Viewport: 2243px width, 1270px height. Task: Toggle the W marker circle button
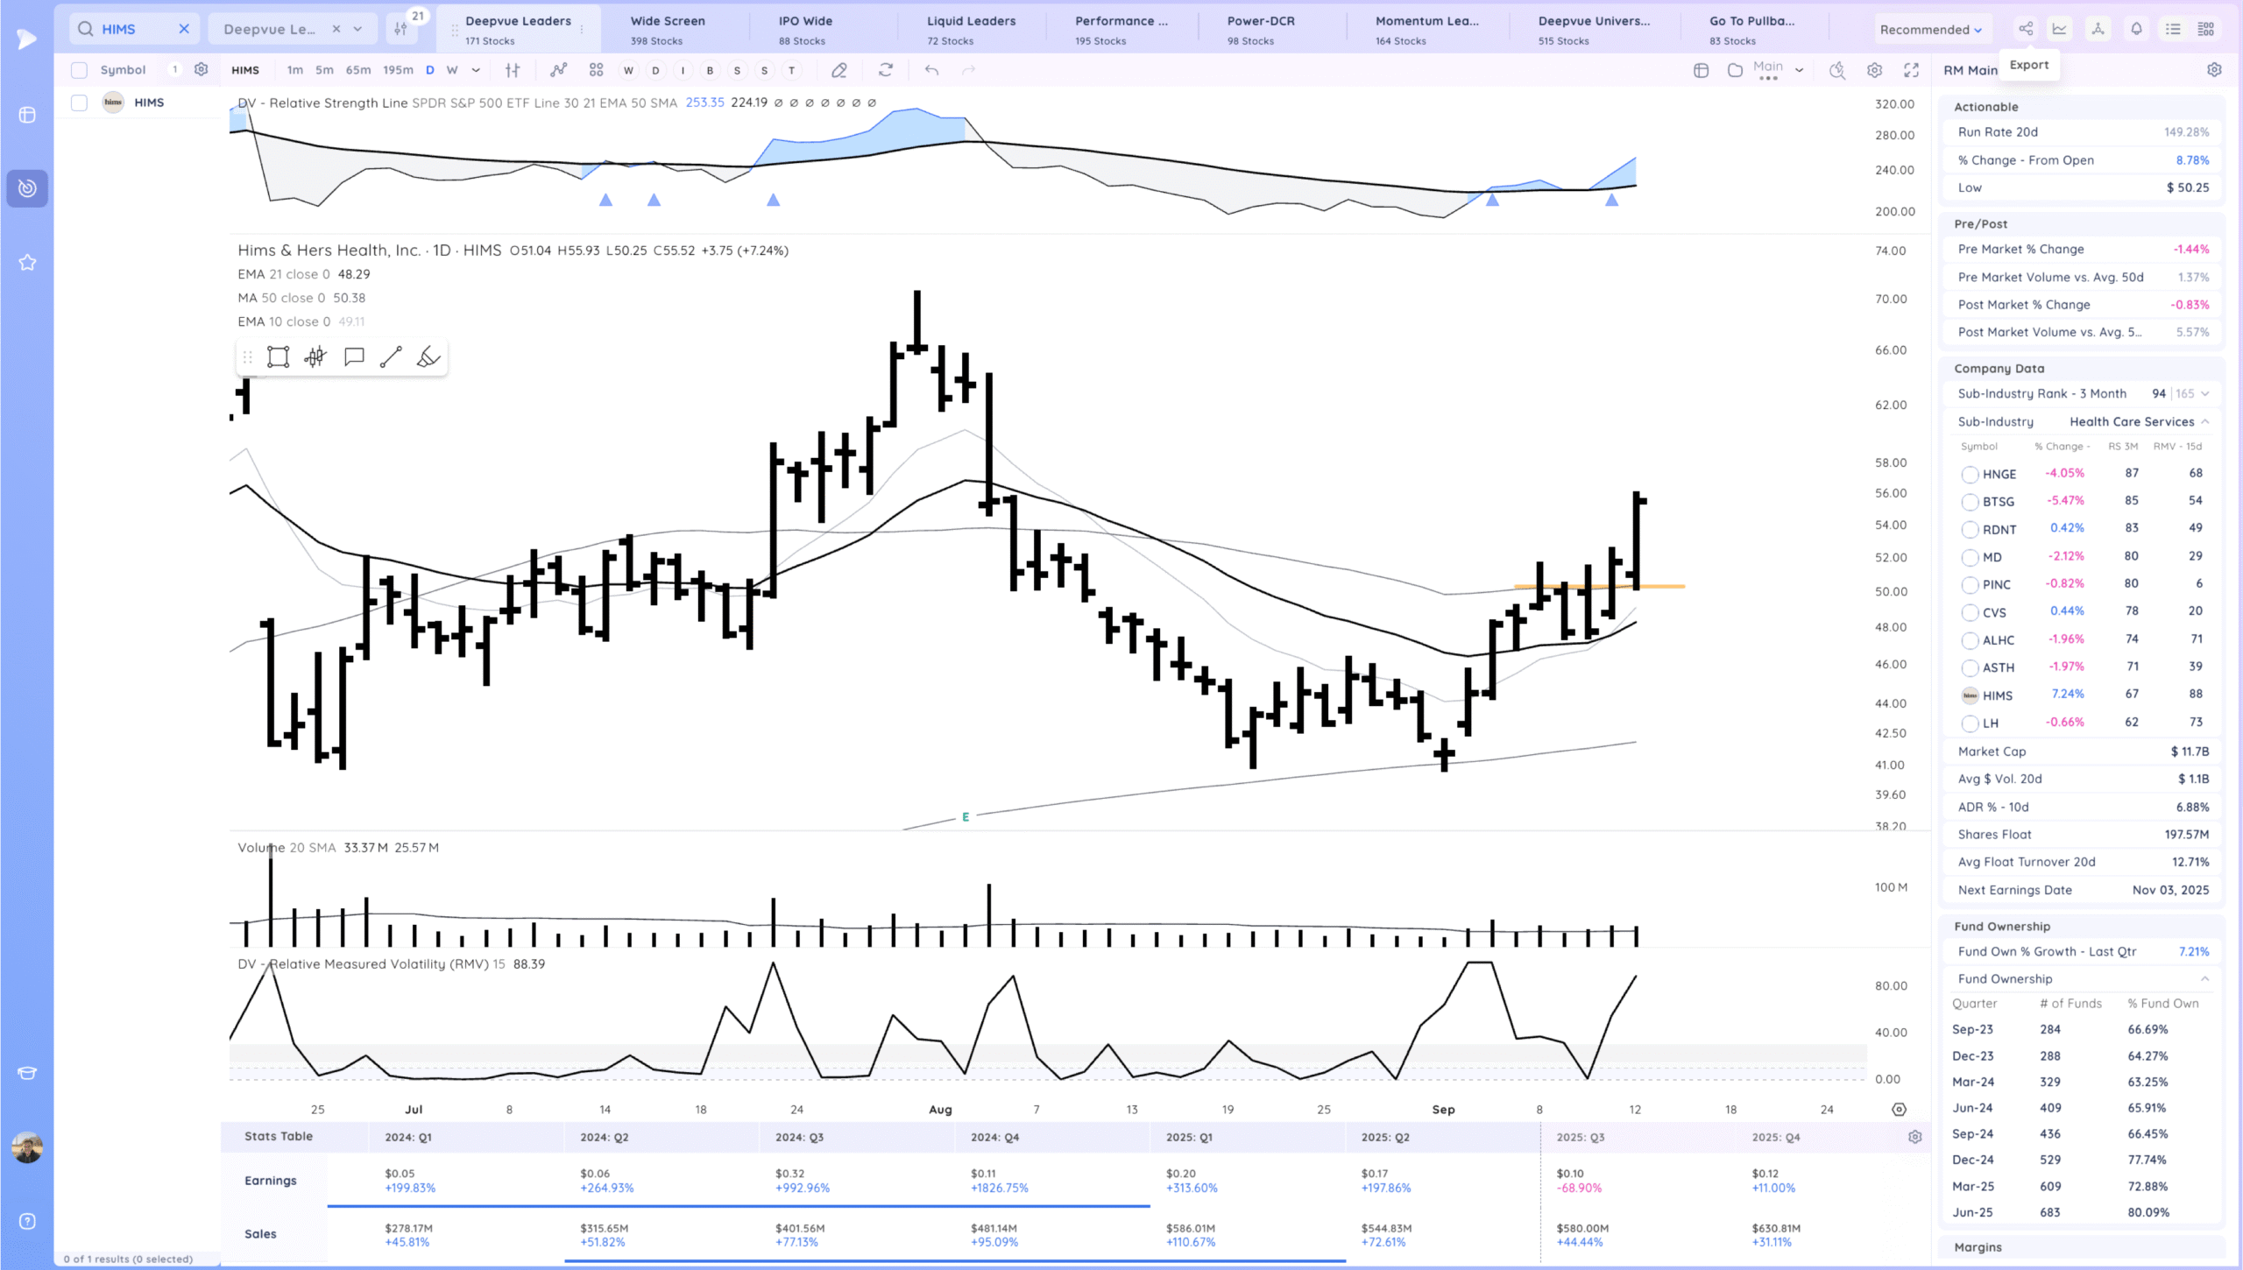628,70
